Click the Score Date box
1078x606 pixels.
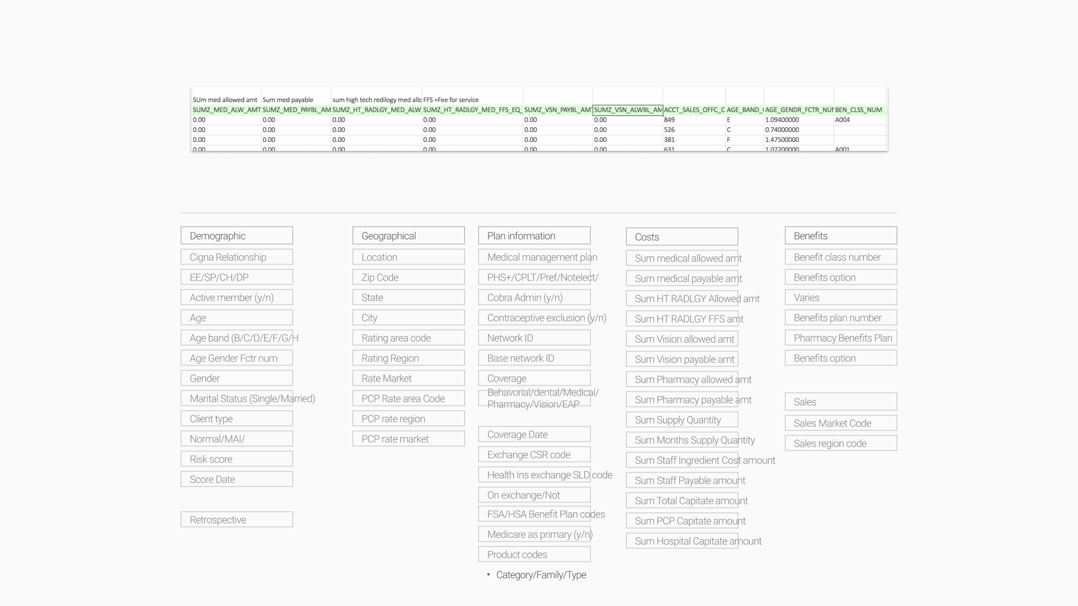237,479
